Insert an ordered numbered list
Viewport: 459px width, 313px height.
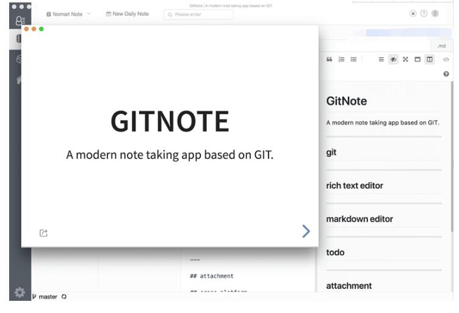pos(341,59)
